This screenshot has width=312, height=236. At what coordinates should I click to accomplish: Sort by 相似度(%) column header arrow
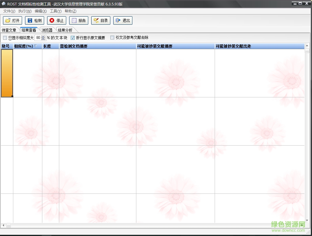tap(35, 46)
